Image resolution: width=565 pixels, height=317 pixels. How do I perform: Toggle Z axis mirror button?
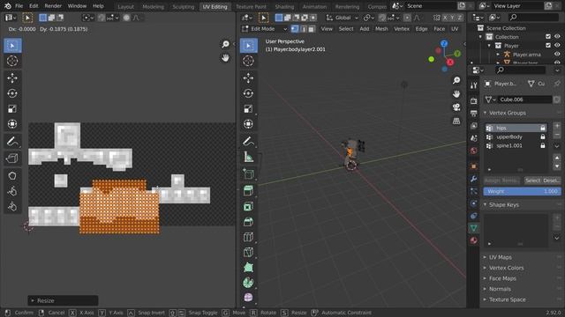(x=460, y=18)
